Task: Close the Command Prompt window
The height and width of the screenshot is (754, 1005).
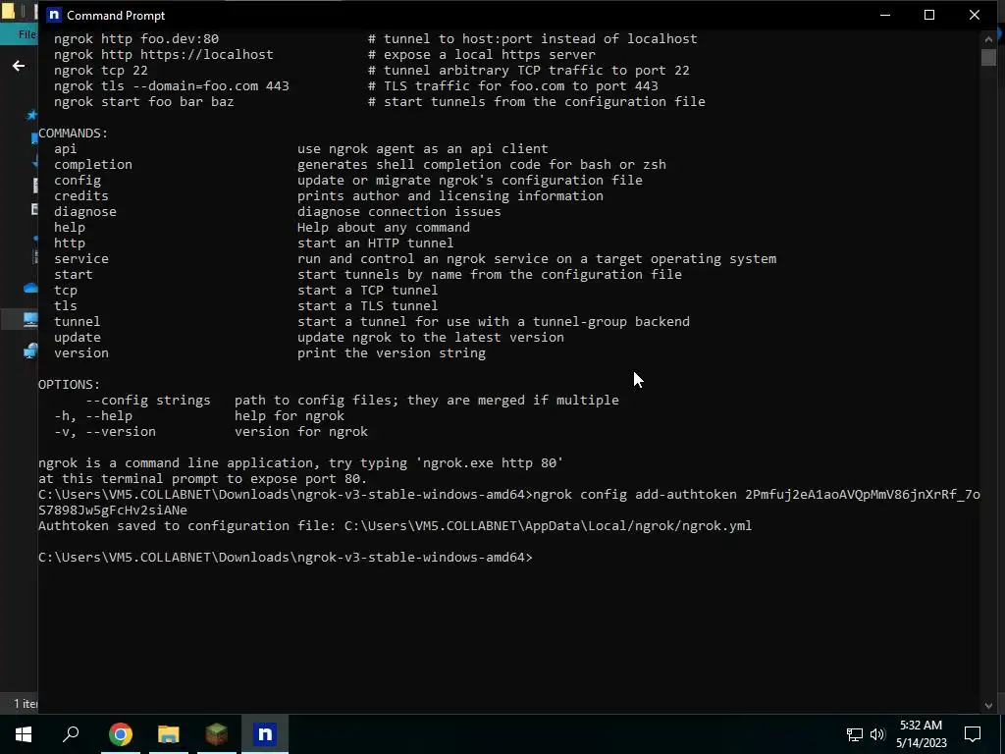Action: [x=975, y=15]
